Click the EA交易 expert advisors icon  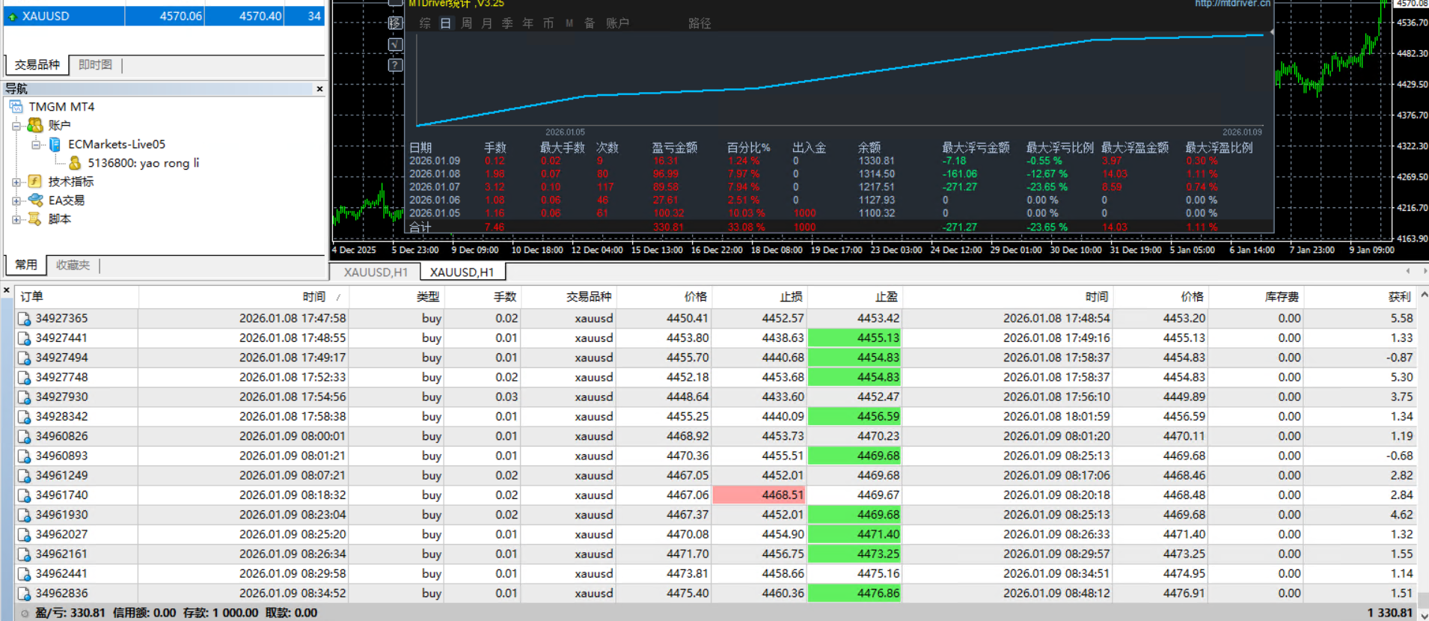pos(35,201)
